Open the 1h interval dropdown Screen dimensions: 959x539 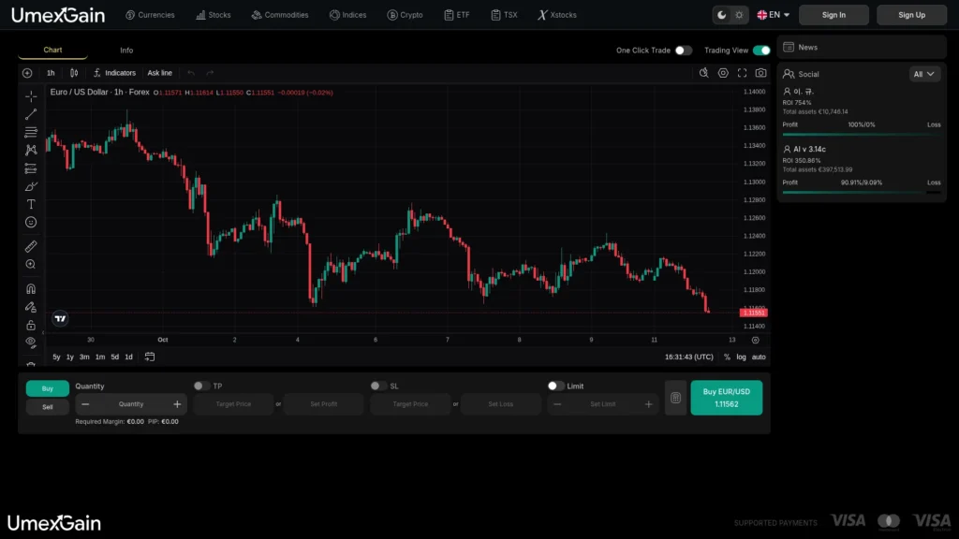[x=51, y=73]
